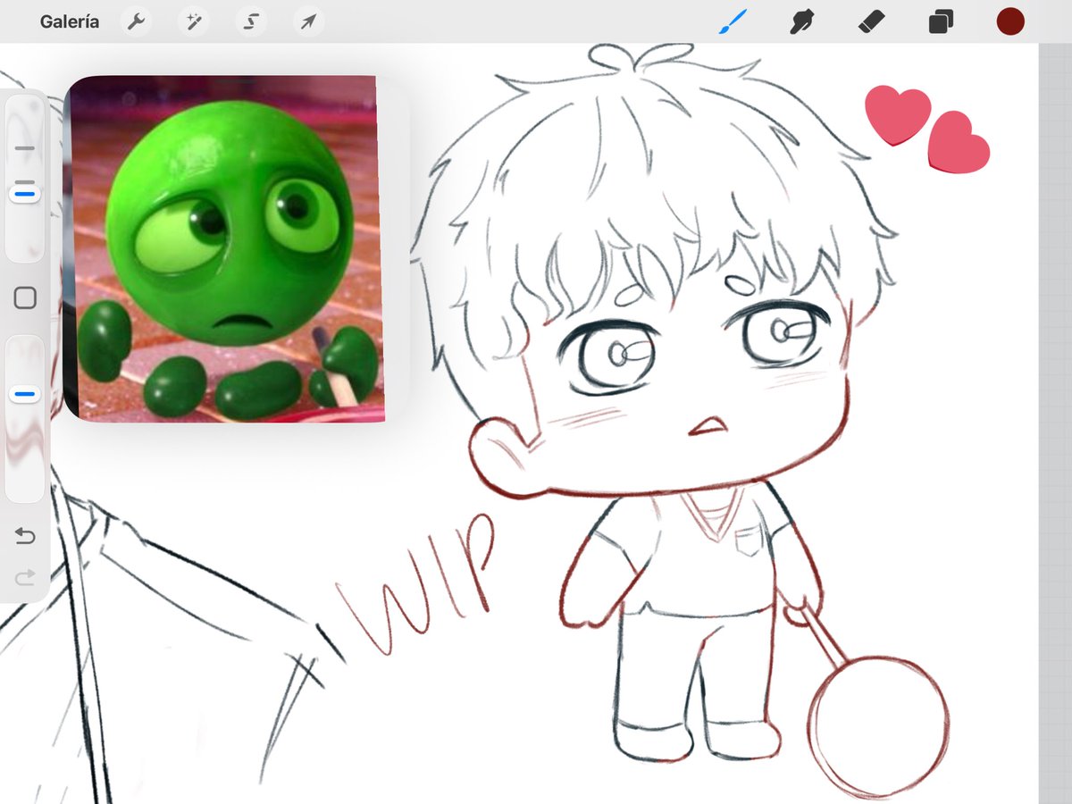Tap the square Modify button in sidebar
Screen dimensions: 1072x804
[25, 298]
